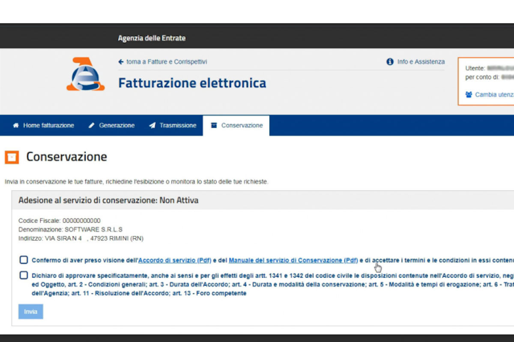514x342 pixels.
Task: Open the Info e Assistenza link
Action: [x=415, y=62]
